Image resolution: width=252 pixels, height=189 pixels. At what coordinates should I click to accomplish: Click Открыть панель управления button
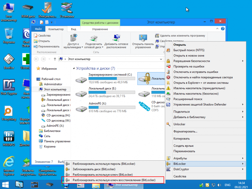pyautogui.click(x=143, y=41)
